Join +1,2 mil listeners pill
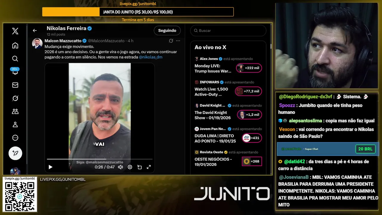 (249, 114)
